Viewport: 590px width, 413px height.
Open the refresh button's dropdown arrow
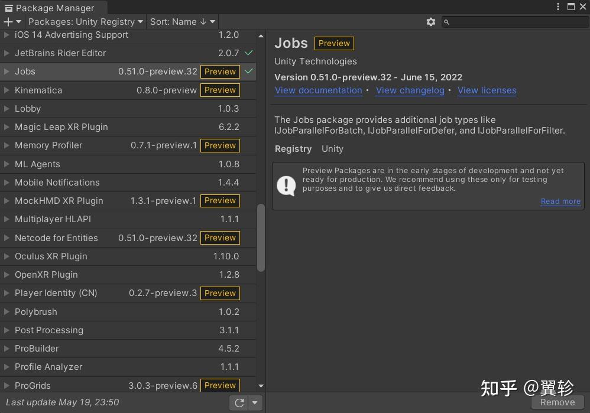[x=254, y=402]
